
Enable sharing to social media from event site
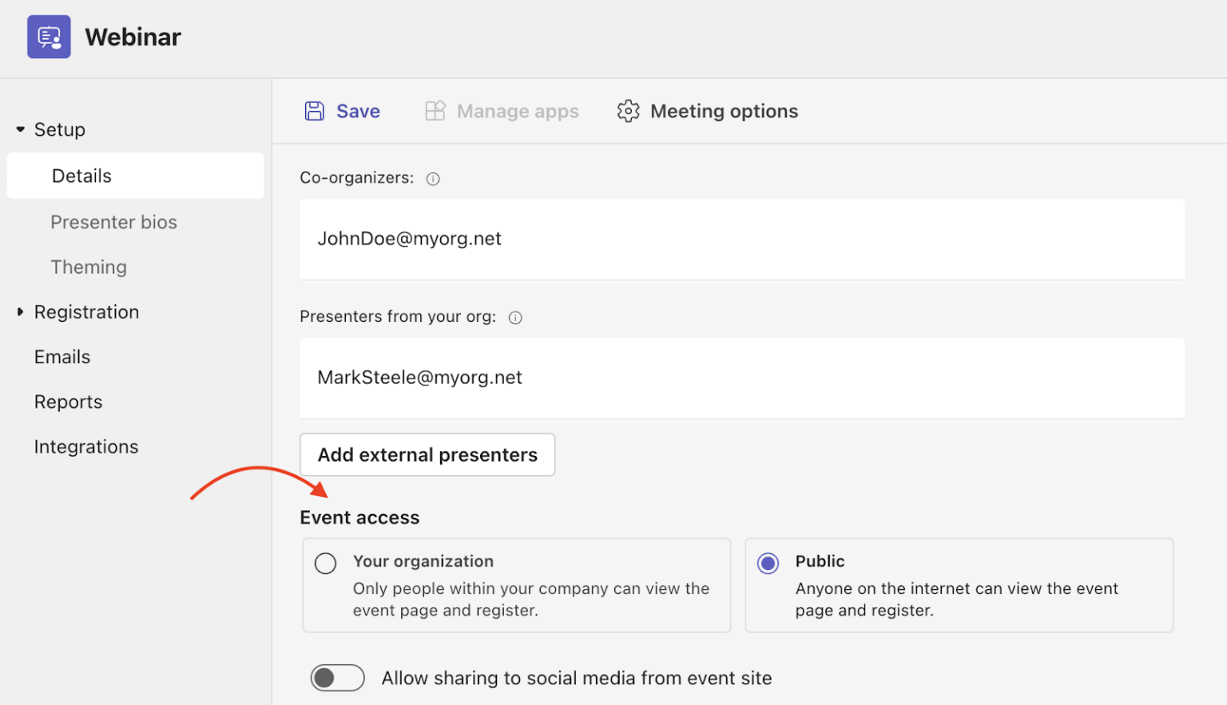(x=337, y=678)
